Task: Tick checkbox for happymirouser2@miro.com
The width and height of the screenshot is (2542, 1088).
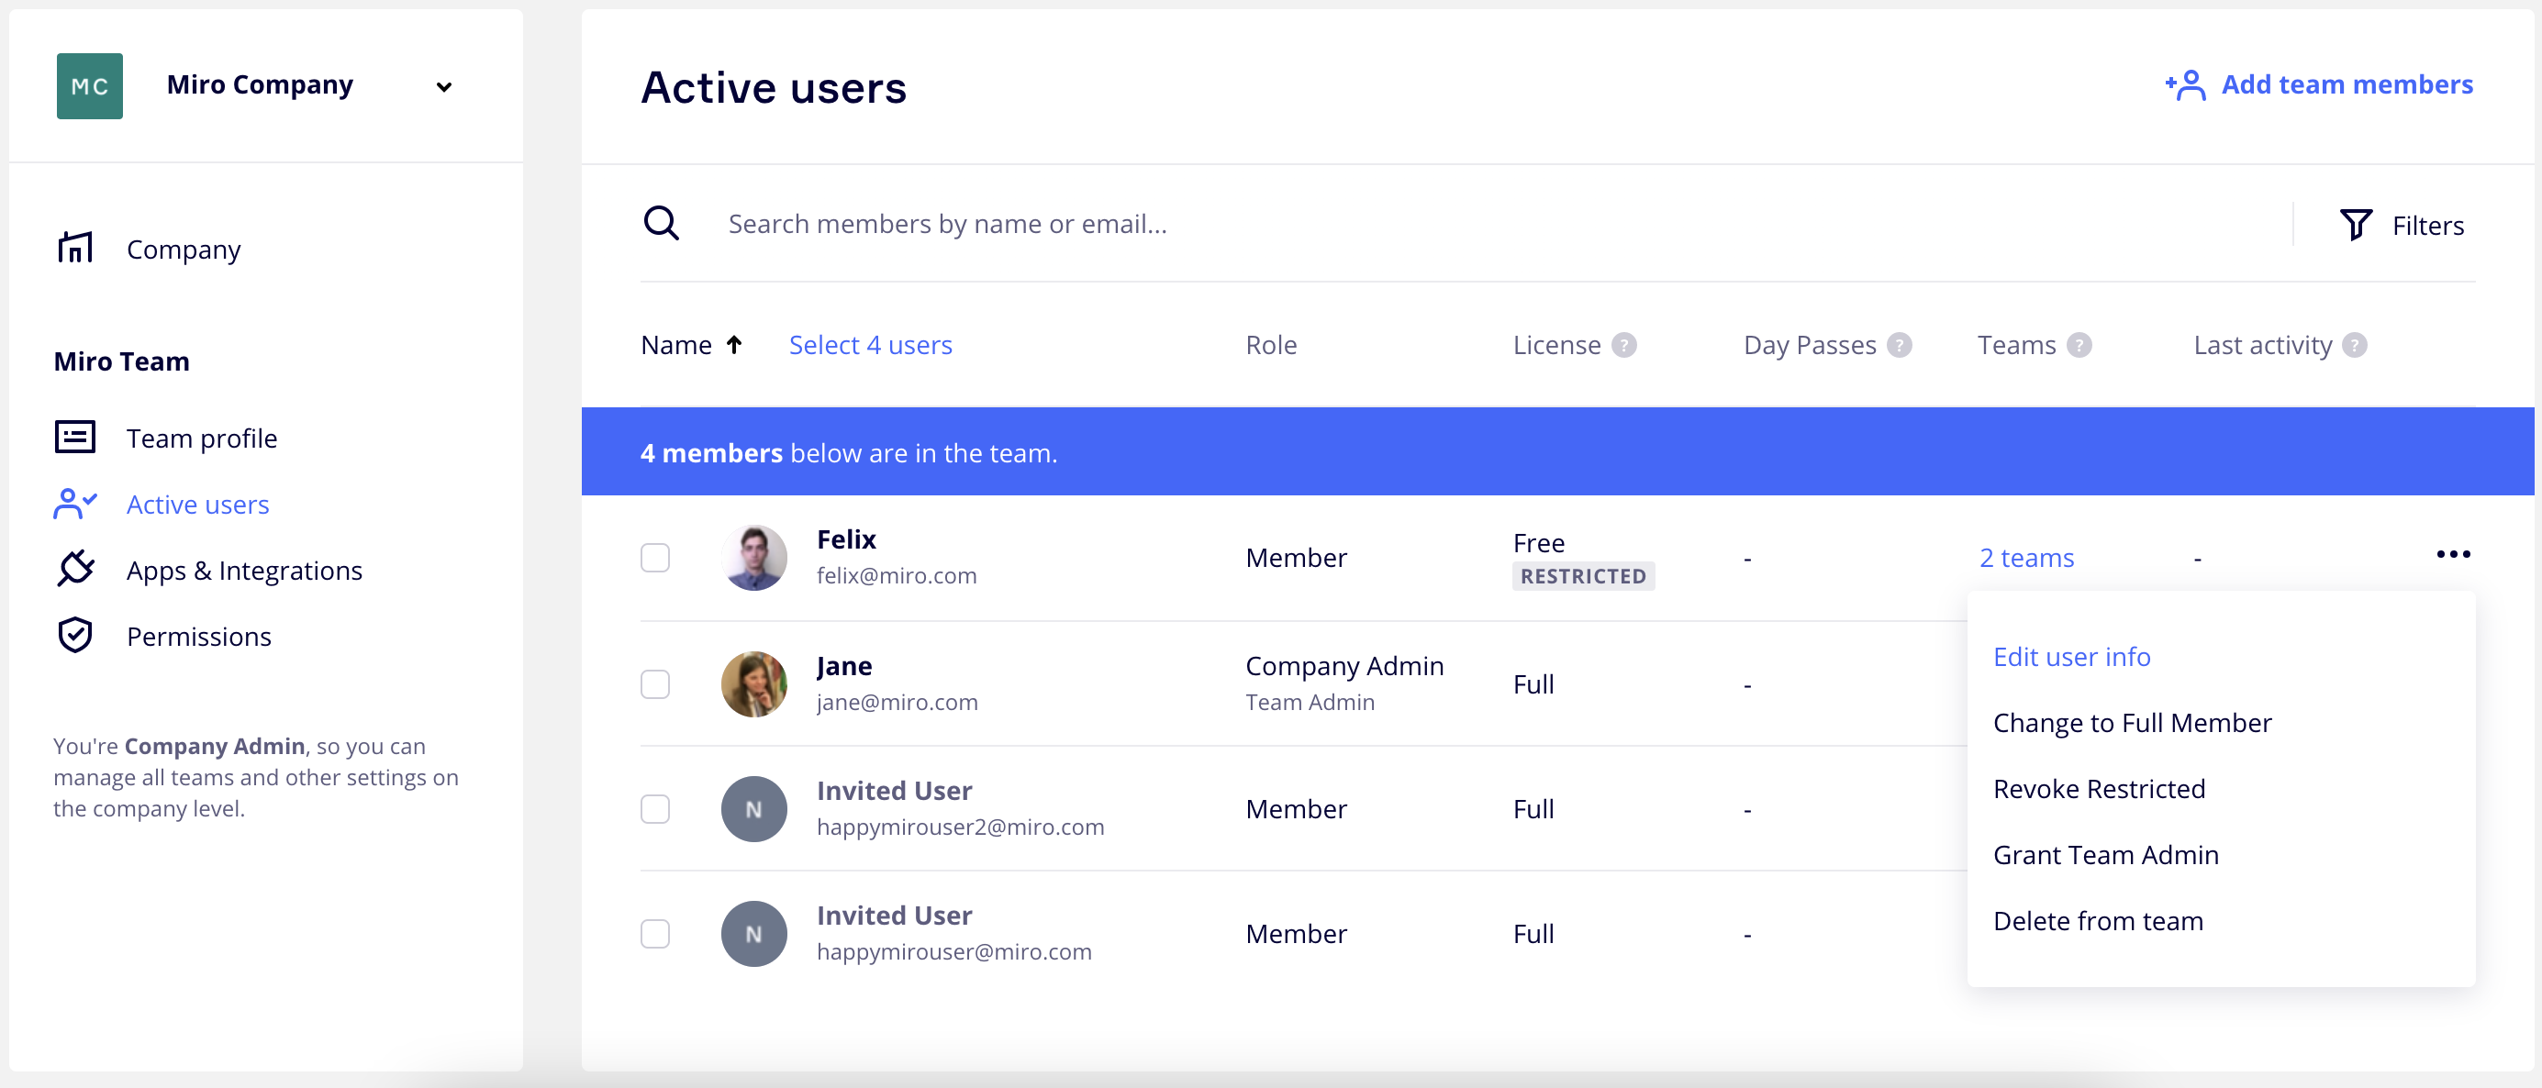Action: (x=655, y=809)
